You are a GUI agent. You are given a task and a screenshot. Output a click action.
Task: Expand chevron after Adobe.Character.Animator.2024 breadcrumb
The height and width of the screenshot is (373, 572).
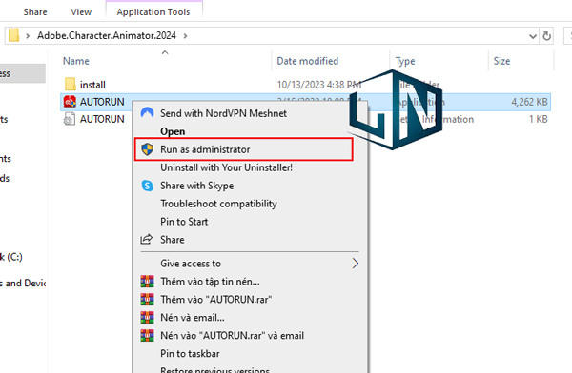click(x=185, y=36)
